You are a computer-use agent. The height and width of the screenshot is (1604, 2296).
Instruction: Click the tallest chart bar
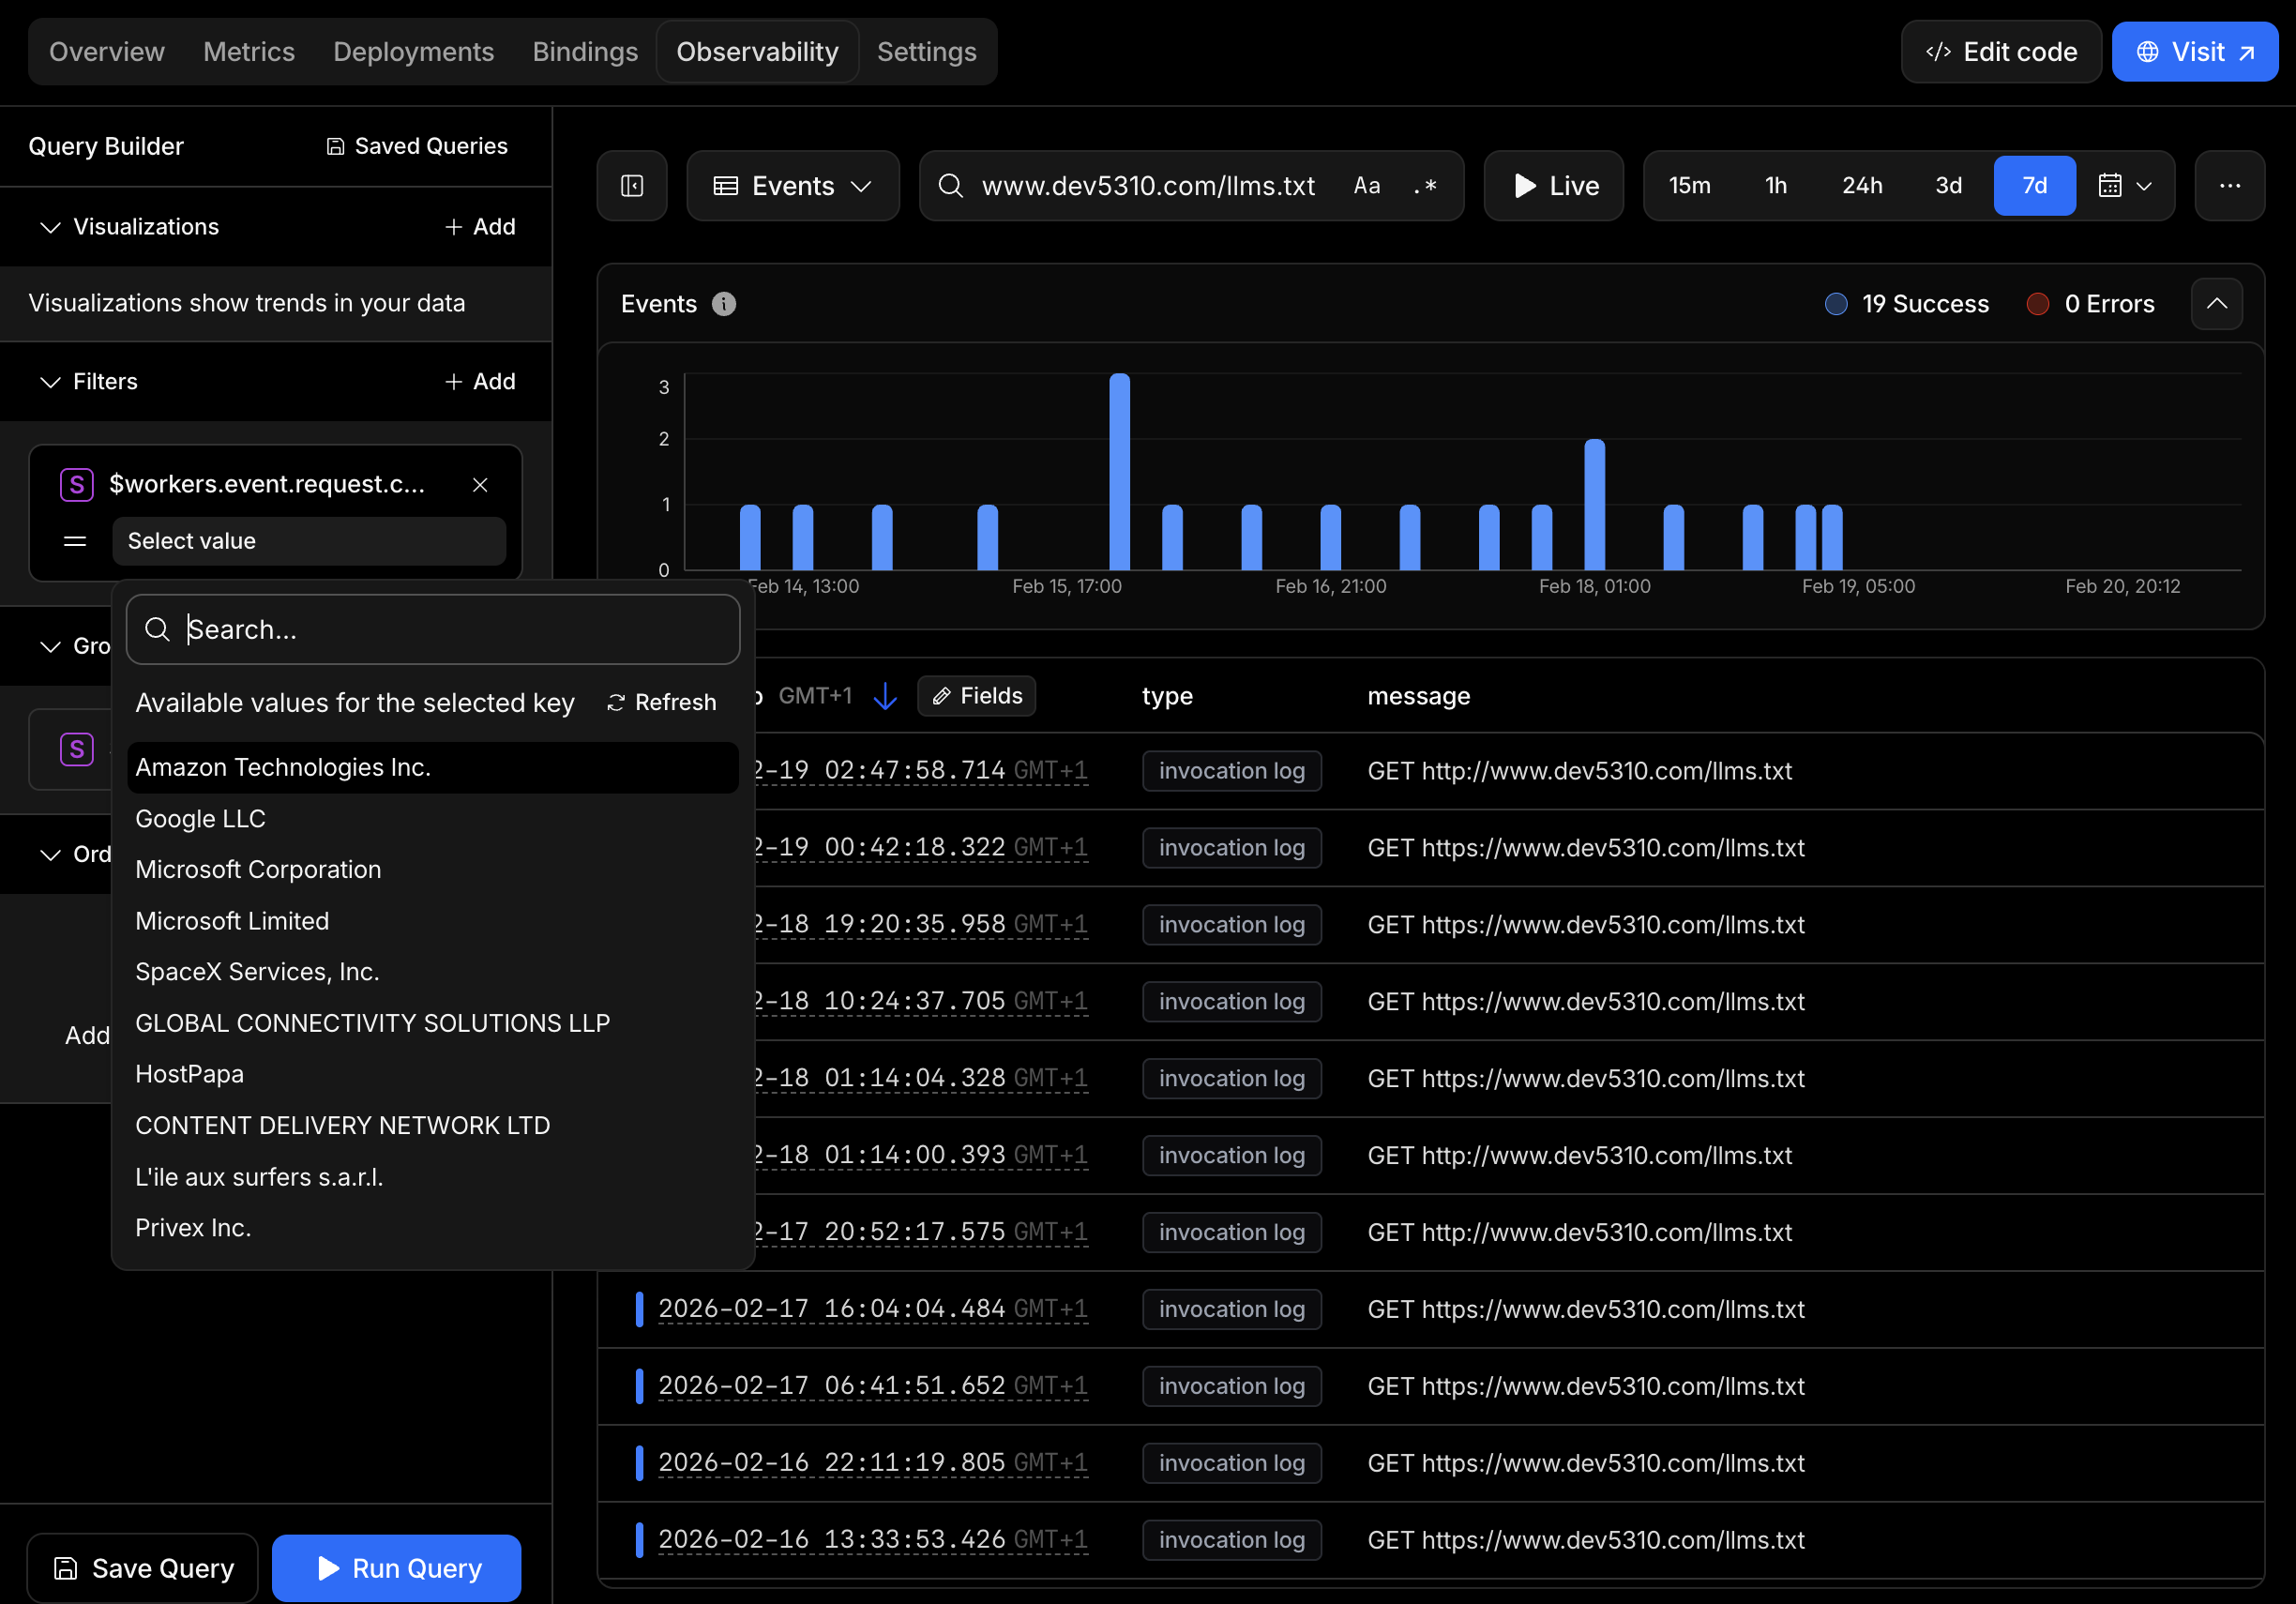pyautogui.click(x=1119, y=470)
